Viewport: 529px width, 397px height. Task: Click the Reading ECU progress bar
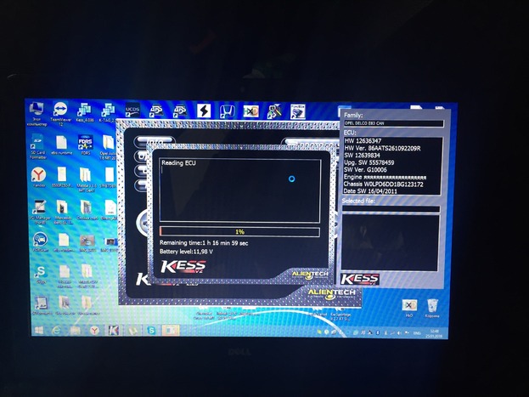click(240, 231)
